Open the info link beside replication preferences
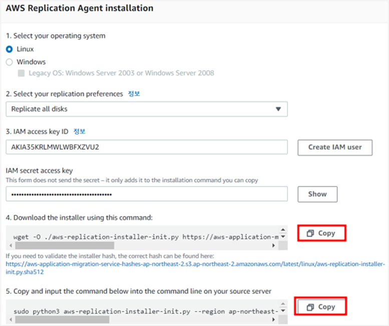The height and width of the screenshot is (326, 389). click(x=134, y=94)
